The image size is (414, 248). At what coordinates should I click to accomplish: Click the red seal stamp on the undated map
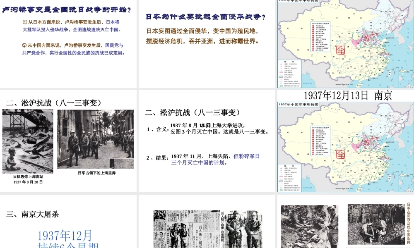[340, 50]
